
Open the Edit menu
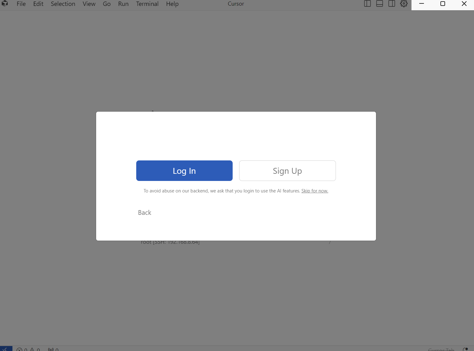click(38, 4)
